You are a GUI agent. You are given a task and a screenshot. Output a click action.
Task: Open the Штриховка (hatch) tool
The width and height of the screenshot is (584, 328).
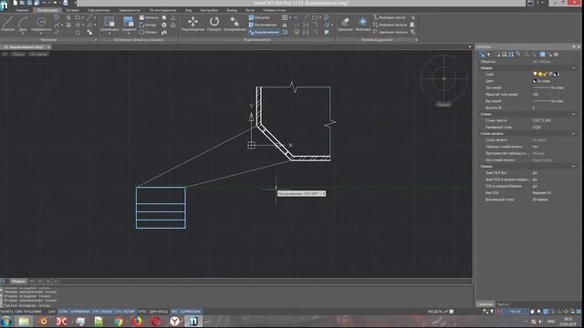pos(109,23)
